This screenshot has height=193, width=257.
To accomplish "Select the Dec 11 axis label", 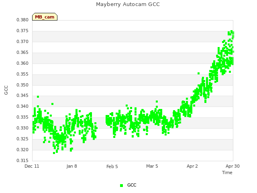I will pos(32,166).
